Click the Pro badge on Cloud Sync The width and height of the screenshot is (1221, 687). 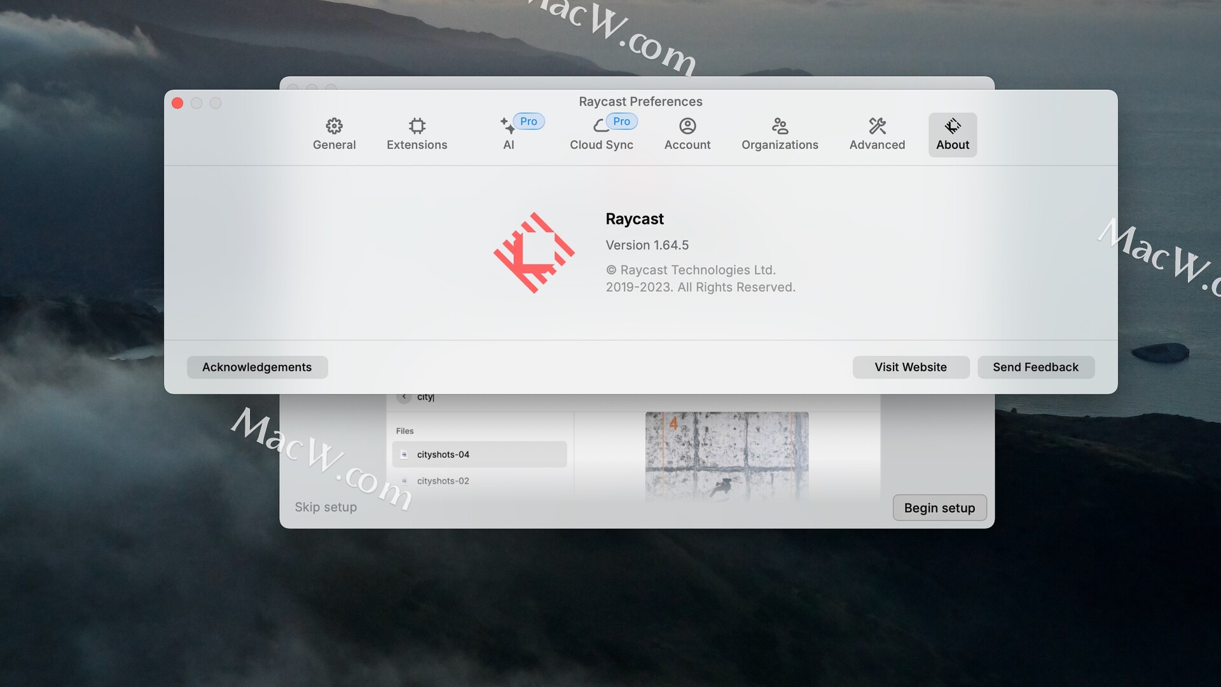pyautogui.click(x=621, y=121)
